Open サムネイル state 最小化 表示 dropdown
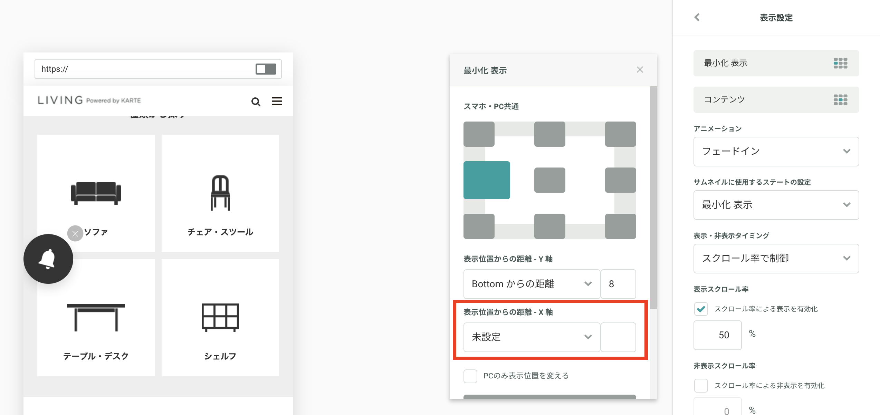 coord(776,205)
